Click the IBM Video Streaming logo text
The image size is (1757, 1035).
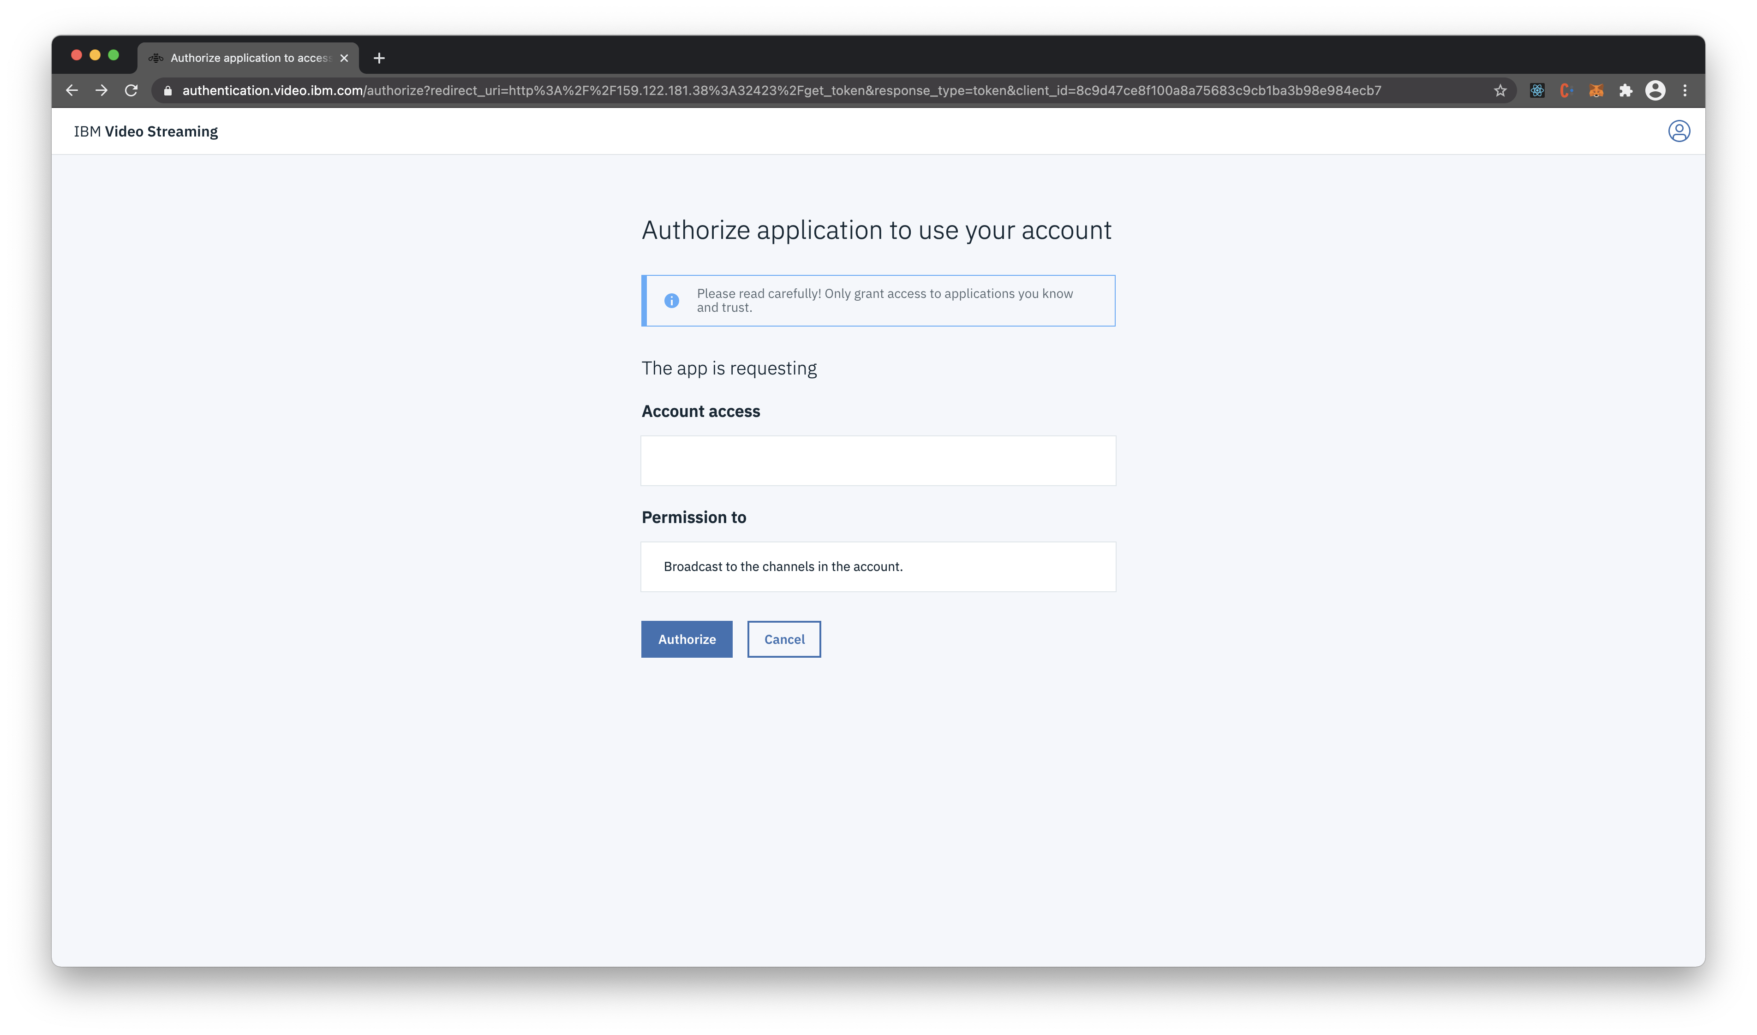146,132
